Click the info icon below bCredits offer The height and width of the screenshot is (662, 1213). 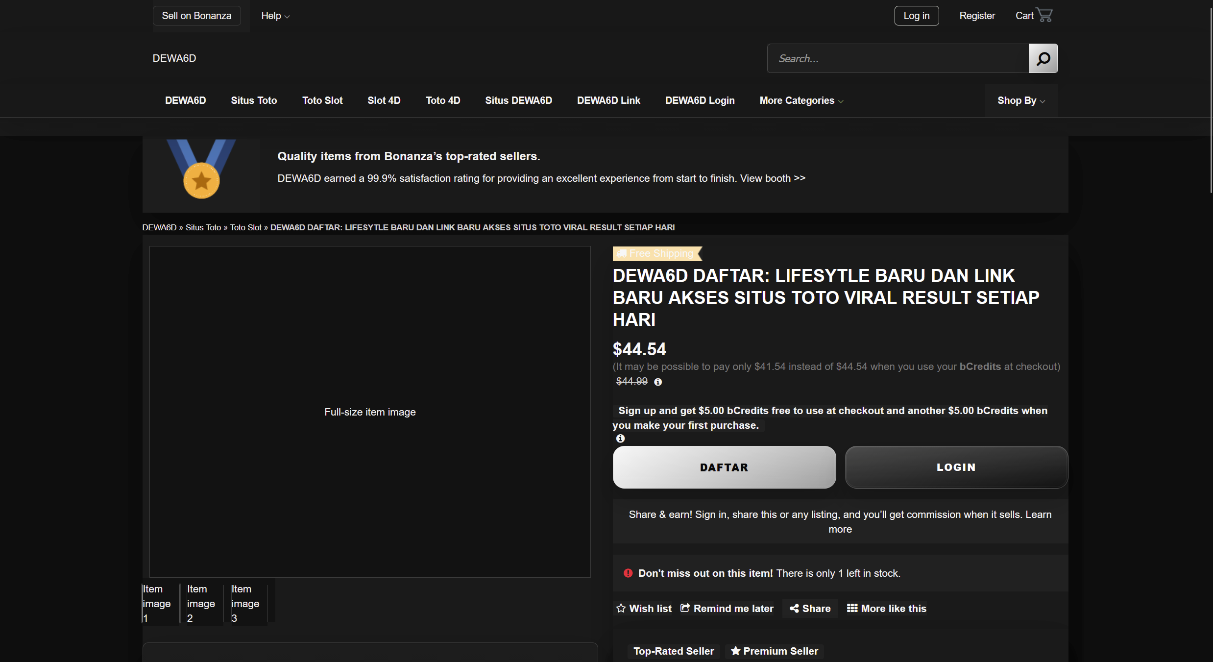[620, 439]
